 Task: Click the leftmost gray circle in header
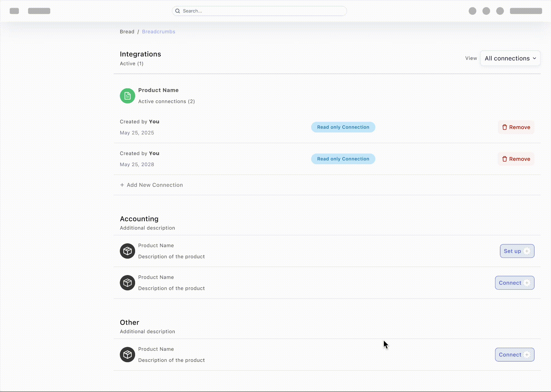472,11
